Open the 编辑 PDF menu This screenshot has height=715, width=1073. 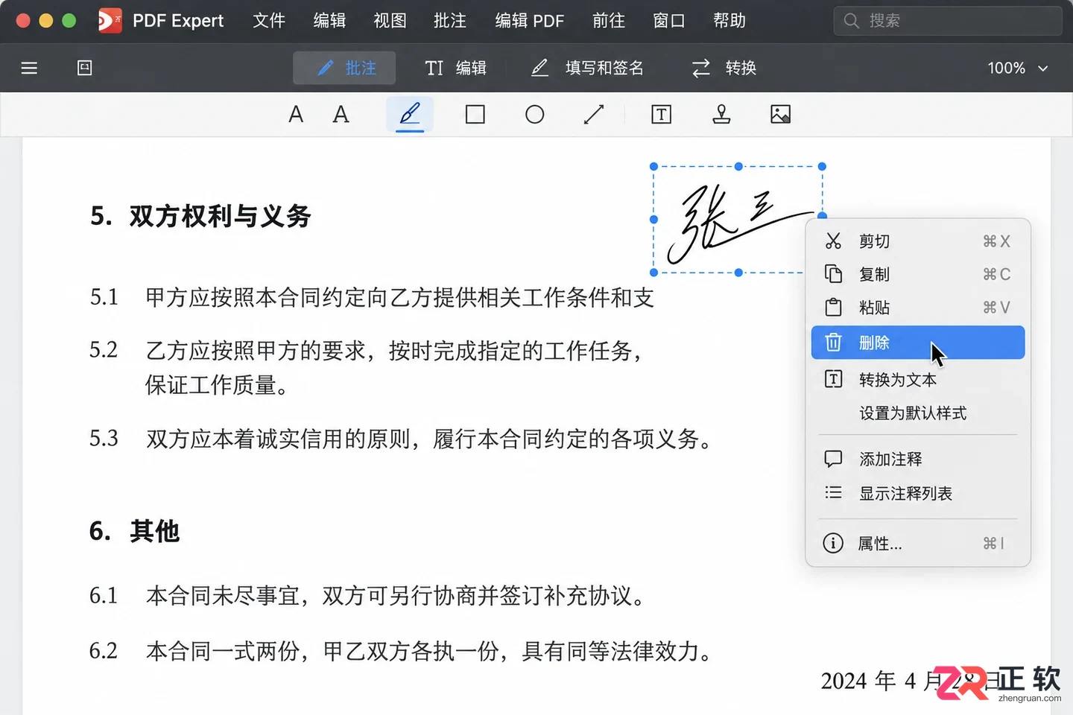[530, 21]
